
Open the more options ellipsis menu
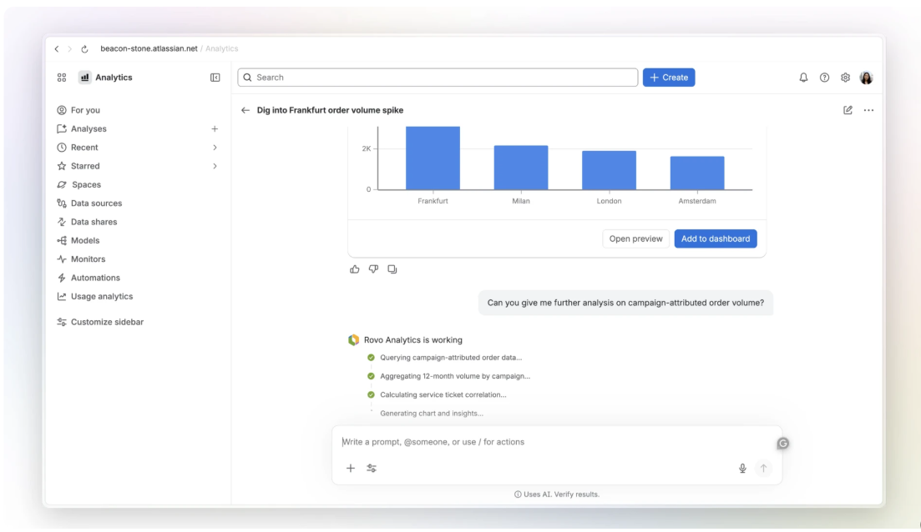(x=868, y=110)
